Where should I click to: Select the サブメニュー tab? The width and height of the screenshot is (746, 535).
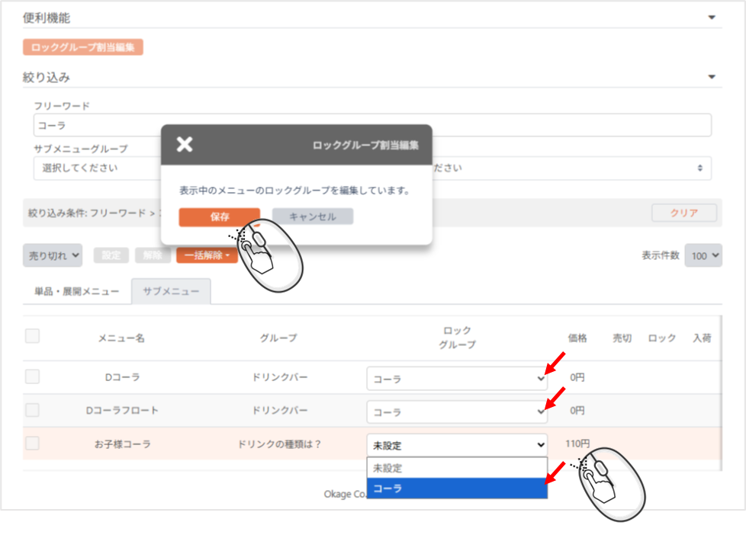(x=171, y=292)
